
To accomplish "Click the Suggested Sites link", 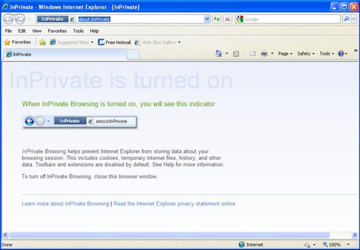I will point(69,42).
